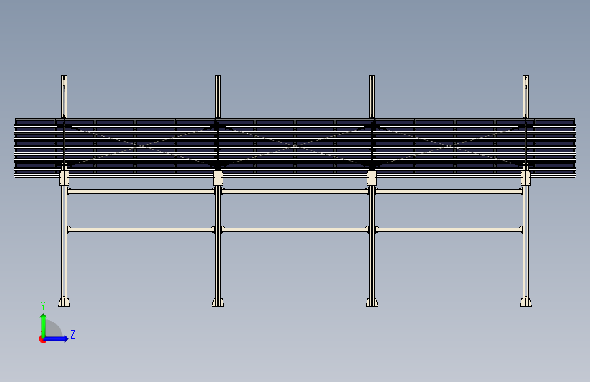Select the base foot of the rightmost post

pos(525,302)
